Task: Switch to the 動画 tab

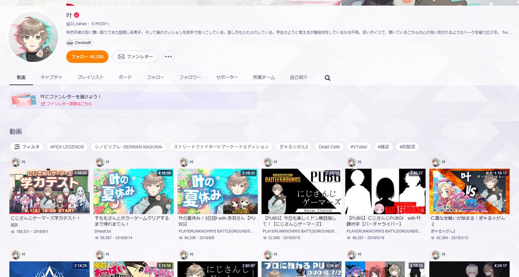Action: click(x=21, y=77)
